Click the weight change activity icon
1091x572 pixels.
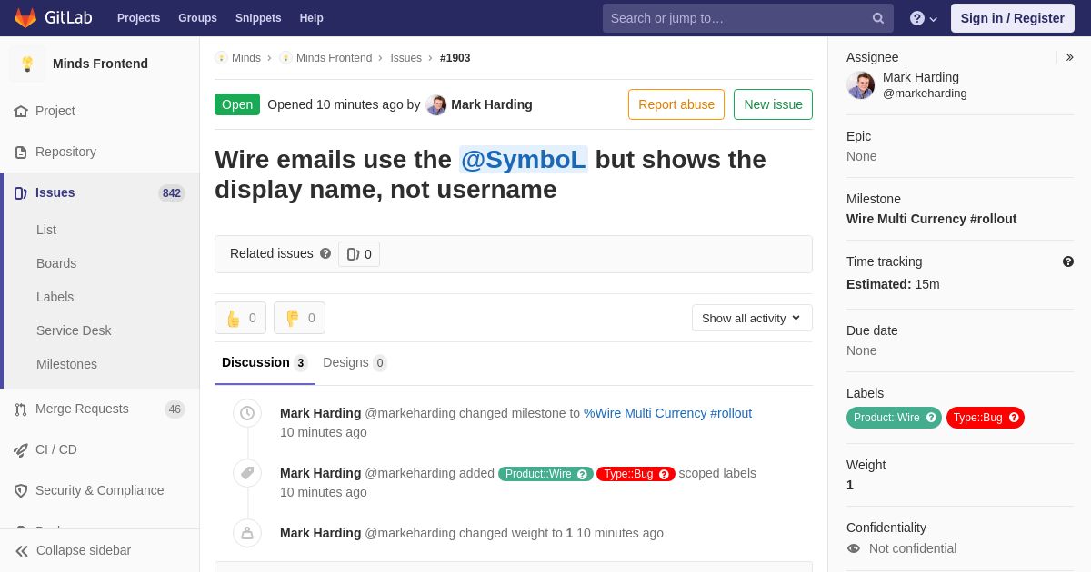[247, 533]
